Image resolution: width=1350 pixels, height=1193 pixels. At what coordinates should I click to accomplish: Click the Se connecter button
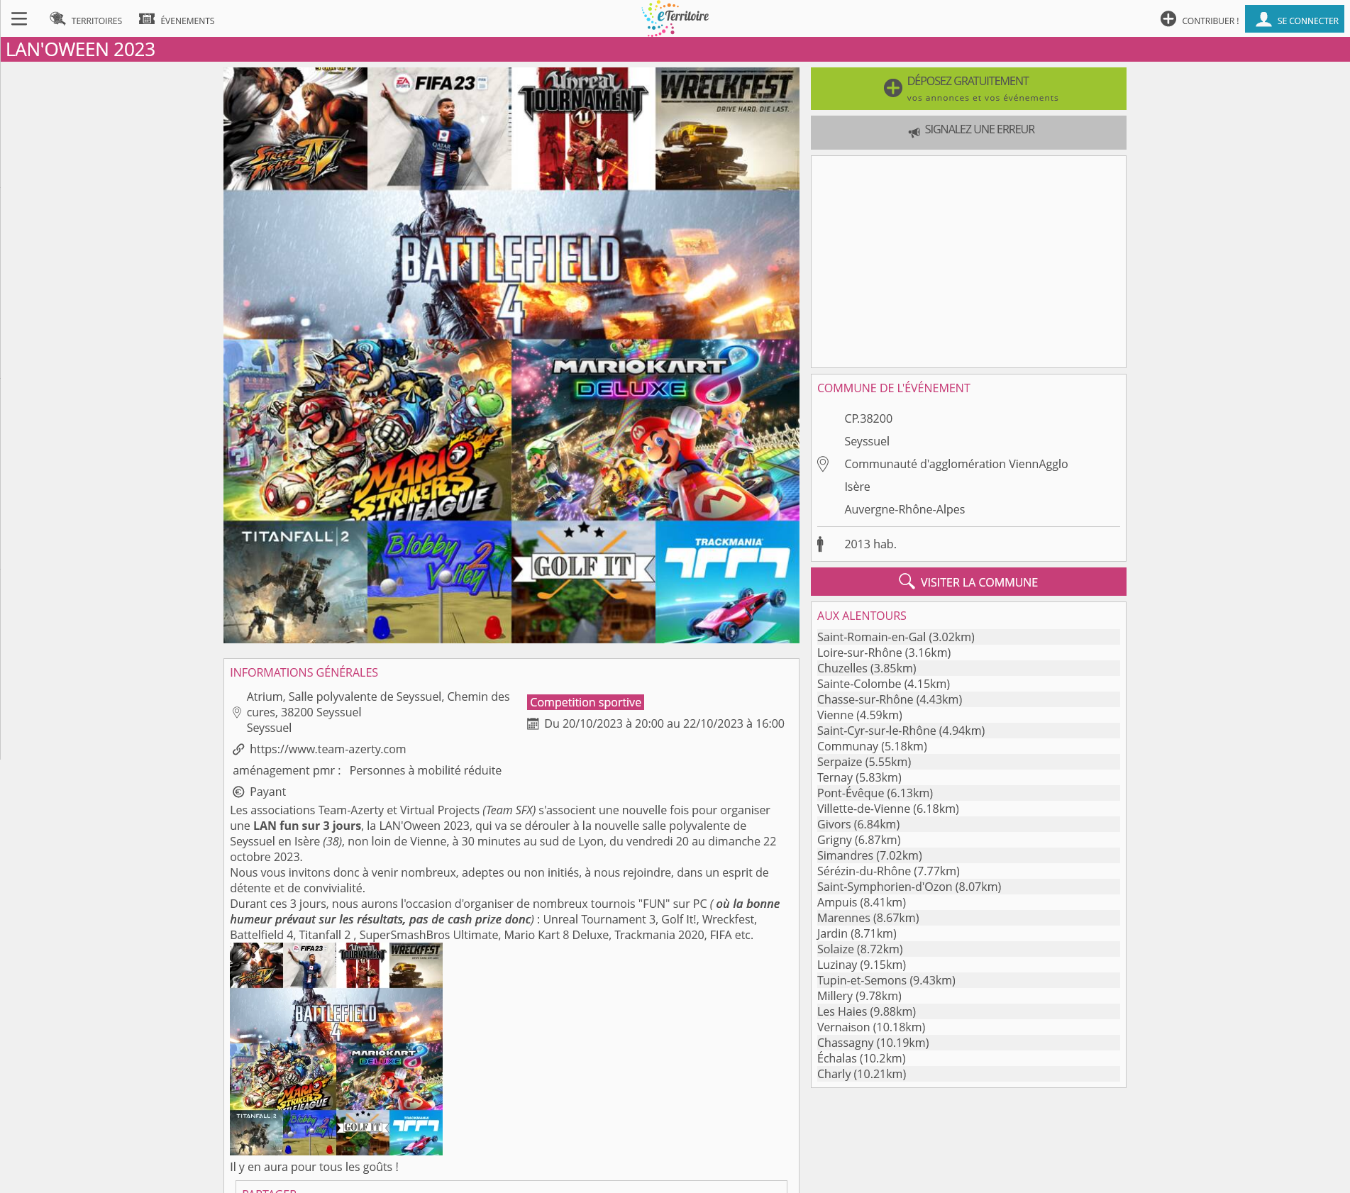click(x=1295, y=19)
